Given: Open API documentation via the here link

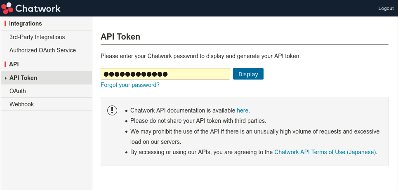Looking at the screenshot, I should point(243,110).
